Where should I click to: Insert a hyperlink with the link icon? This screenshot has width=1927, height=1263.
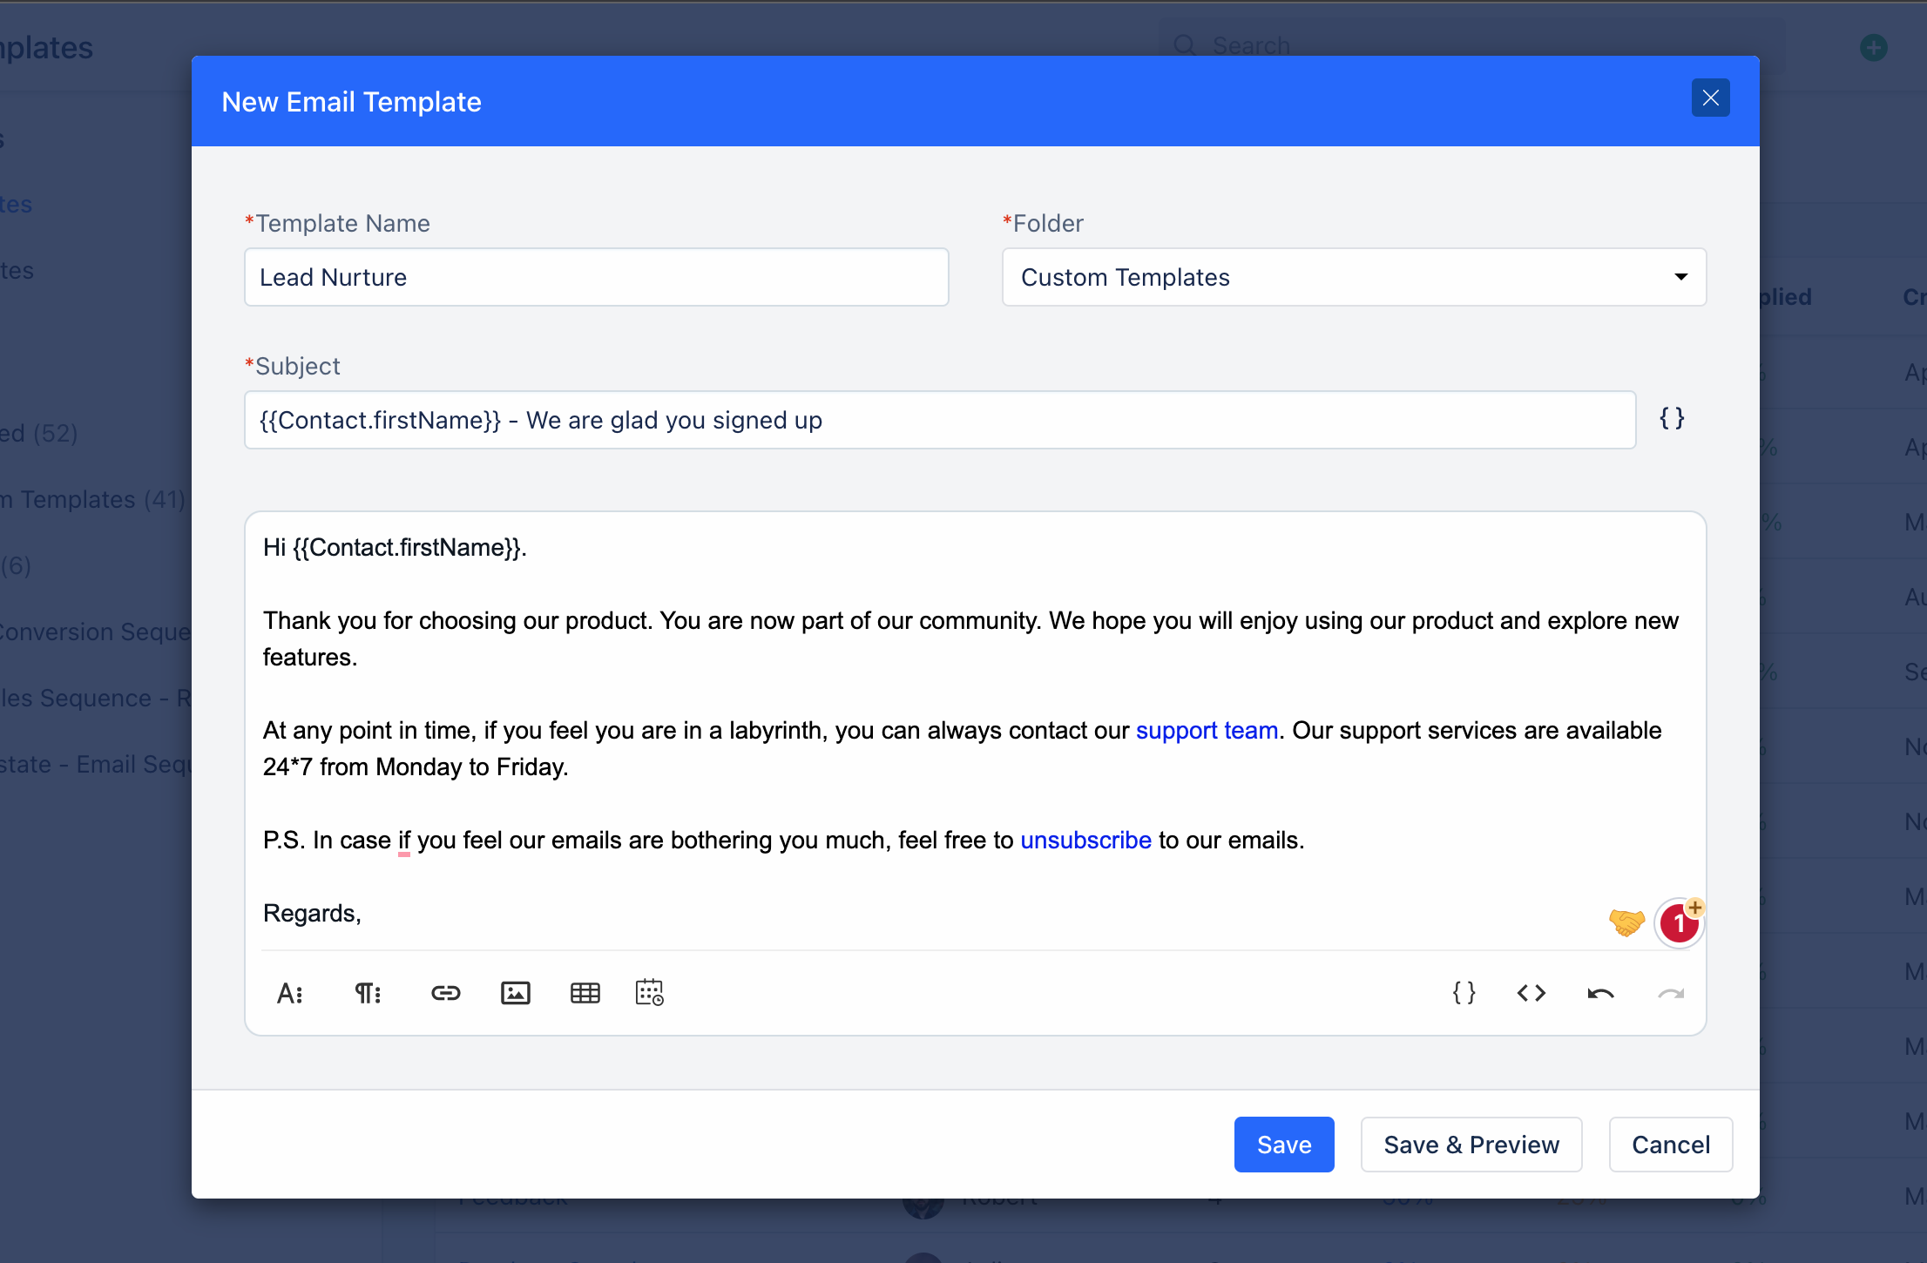[x=445, y=993]
